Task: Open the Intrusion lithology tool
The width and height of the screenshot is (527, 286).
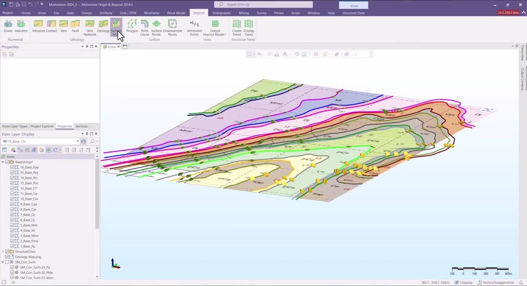Action: click(38, 26)
